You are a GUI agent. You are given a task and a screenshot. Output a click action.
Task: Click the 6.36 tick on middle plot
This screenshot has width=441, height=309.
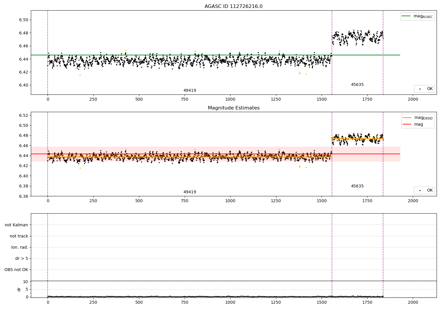pyautogui.click(x=24, y=196)
